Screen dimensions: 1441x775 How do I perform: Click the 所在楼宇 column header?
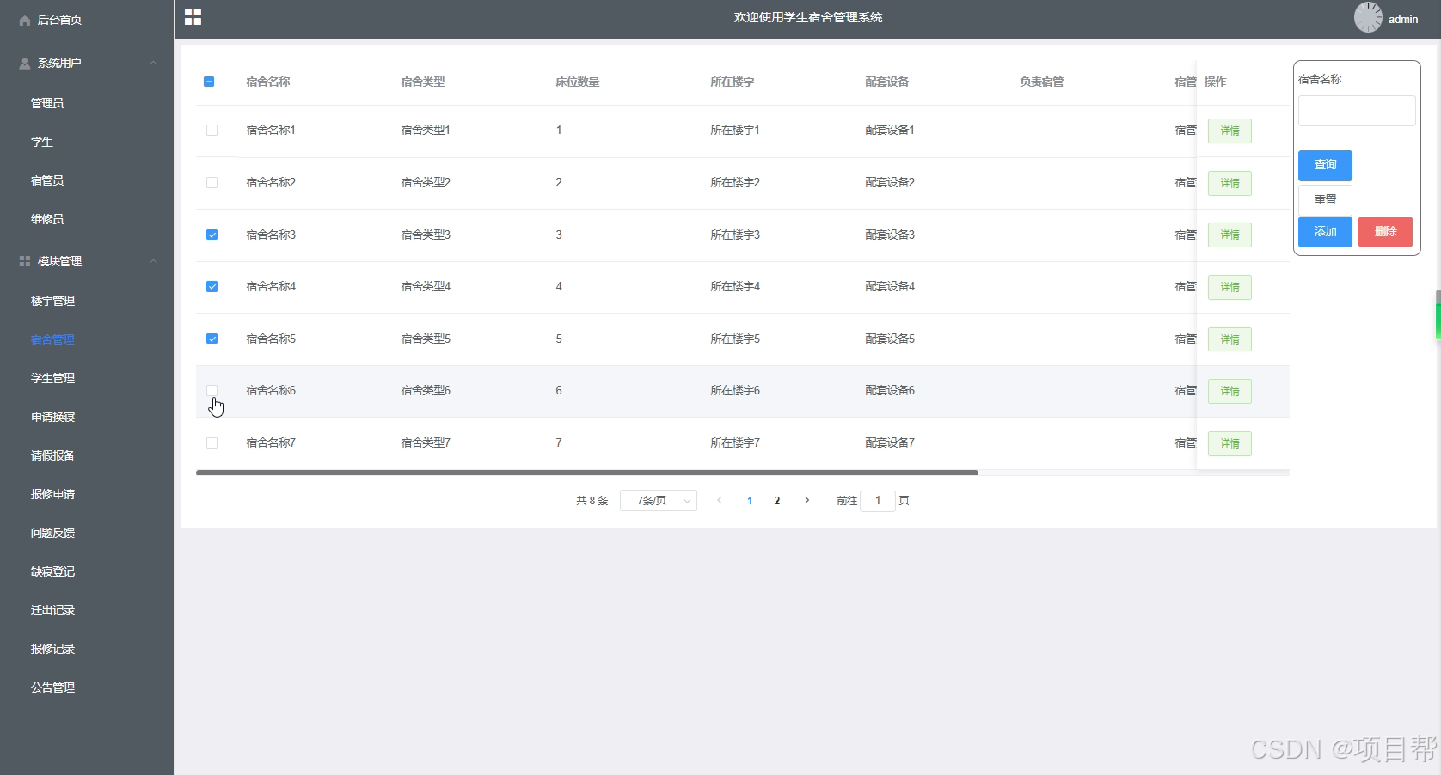pyautogui.click(x=733, y=82)
